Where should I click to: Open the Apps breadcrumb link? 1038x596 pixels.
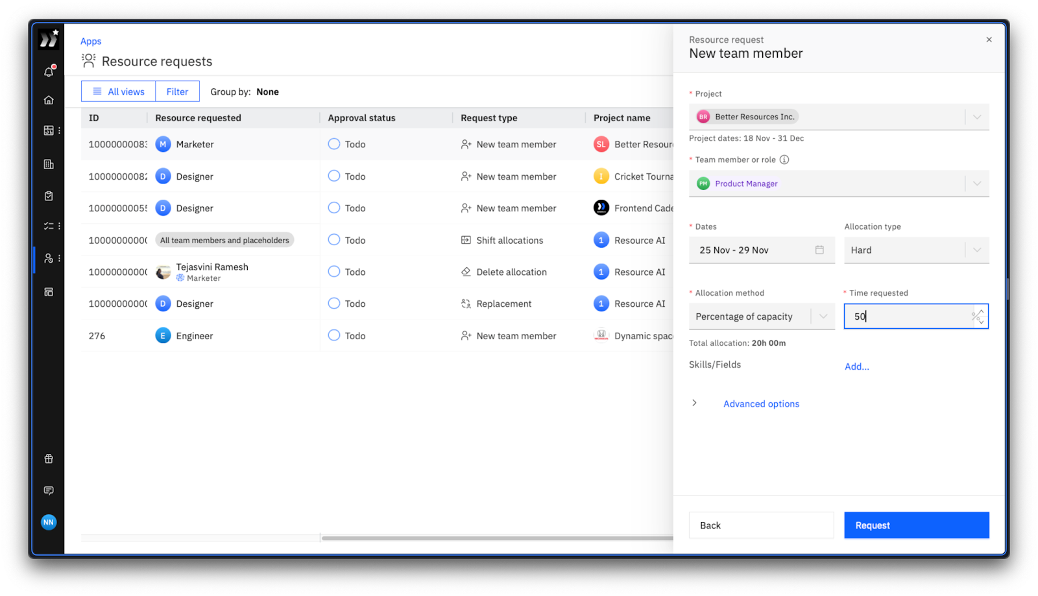pyautogui.click(x=91, y=41)
